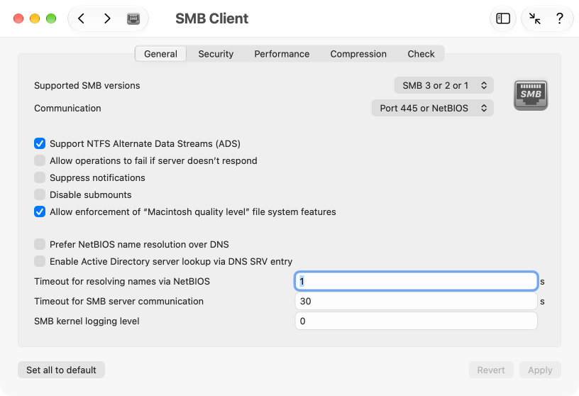
Task: Switch to the Security tab
Action: (x=216, y=54)
